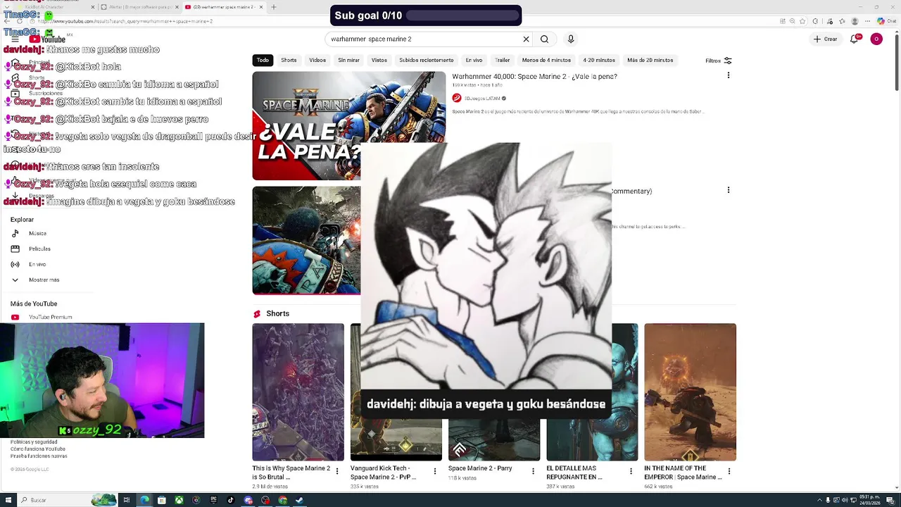Image resolution: width=901 pixels, height=507 pixels.
Task: Select the Shorts filter chip
Action: 289,61
